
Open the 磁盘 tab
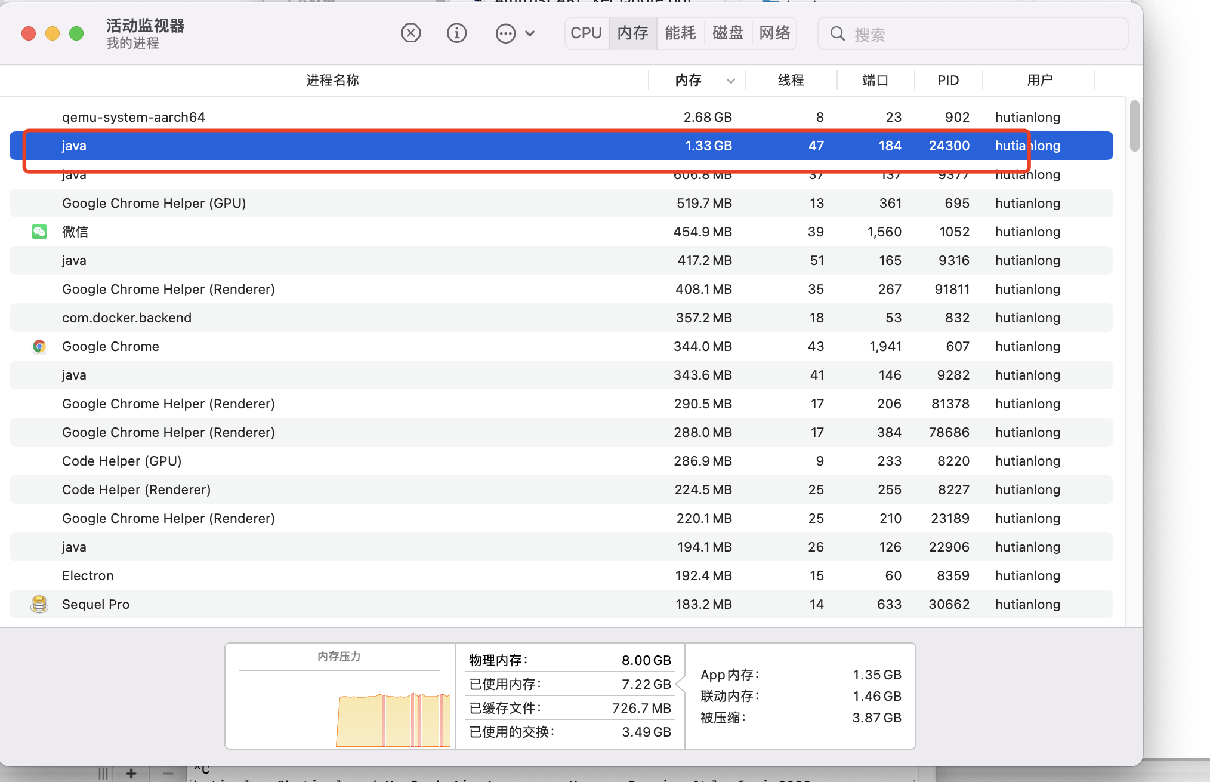728,33
